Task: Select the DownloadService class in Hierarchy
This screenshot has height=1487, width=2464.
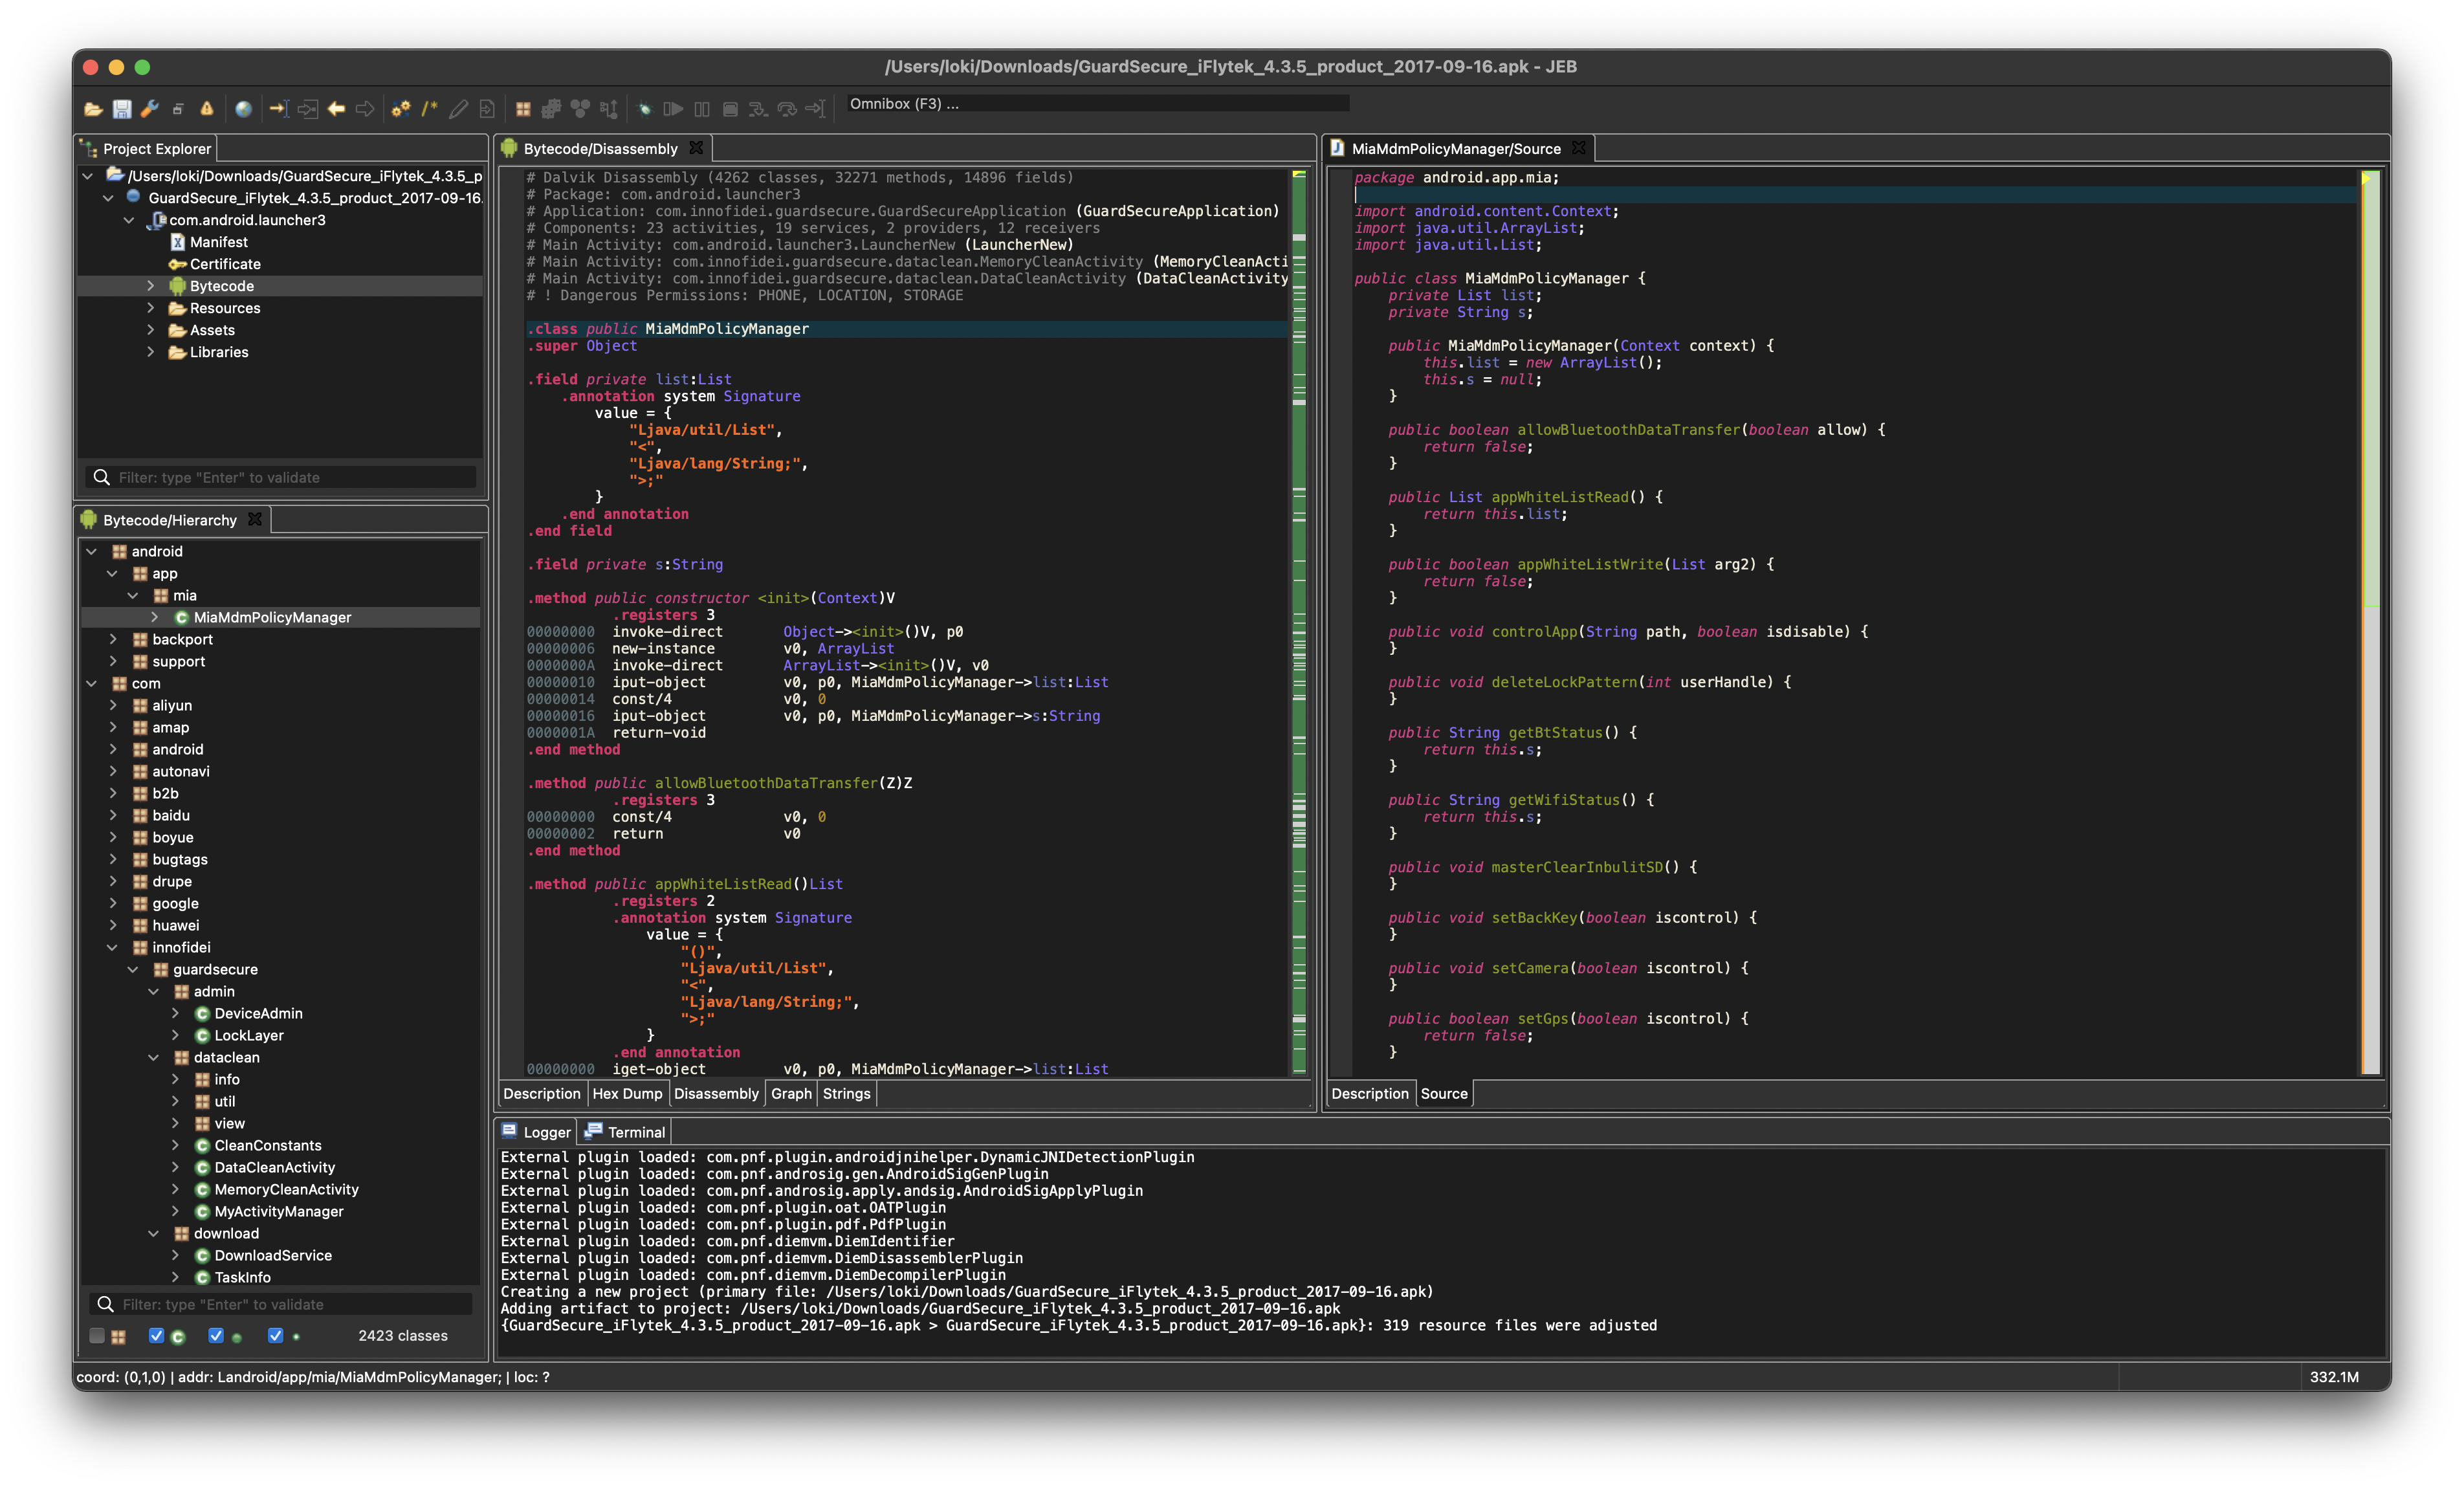Action: pos(272,1255)
